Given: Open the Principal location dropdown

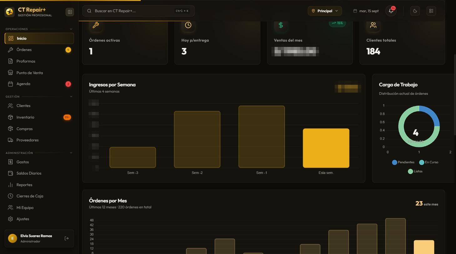Looking at the screenshot, I should coord(325,11).
